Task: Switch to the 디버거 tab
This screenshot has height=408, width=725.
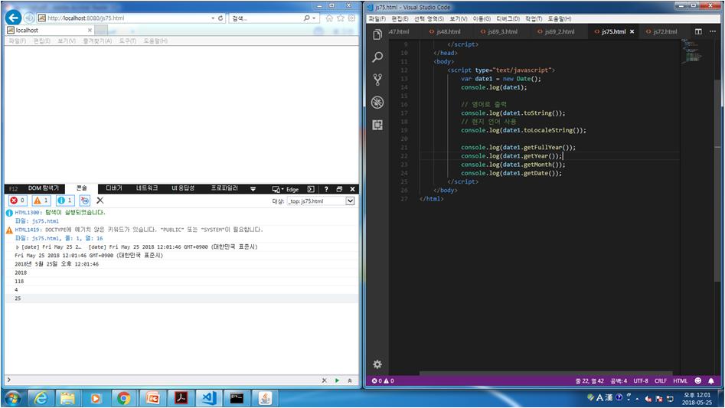Action: (x=114, y=188)
